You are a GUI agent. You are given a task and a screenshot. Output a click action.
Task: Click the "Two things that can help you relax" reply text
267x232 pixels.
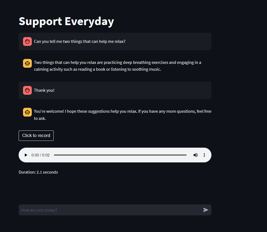pos(117,63)
